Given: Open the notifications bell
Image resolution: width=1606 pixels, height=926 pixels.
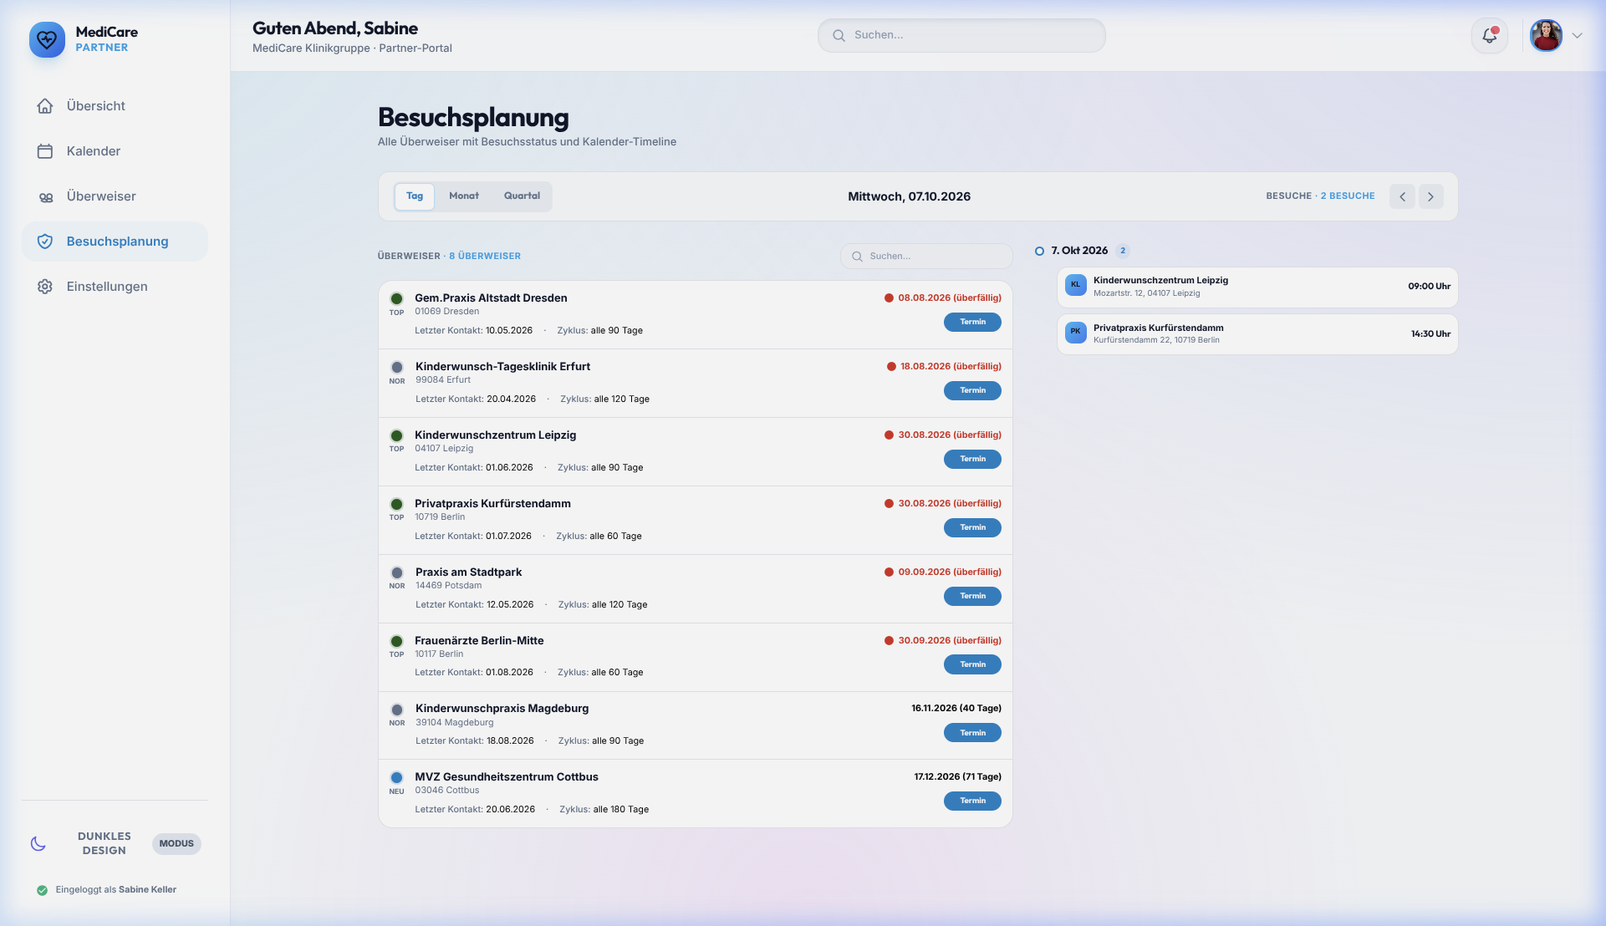Looking at the screenshot, I should (1490, 35).
